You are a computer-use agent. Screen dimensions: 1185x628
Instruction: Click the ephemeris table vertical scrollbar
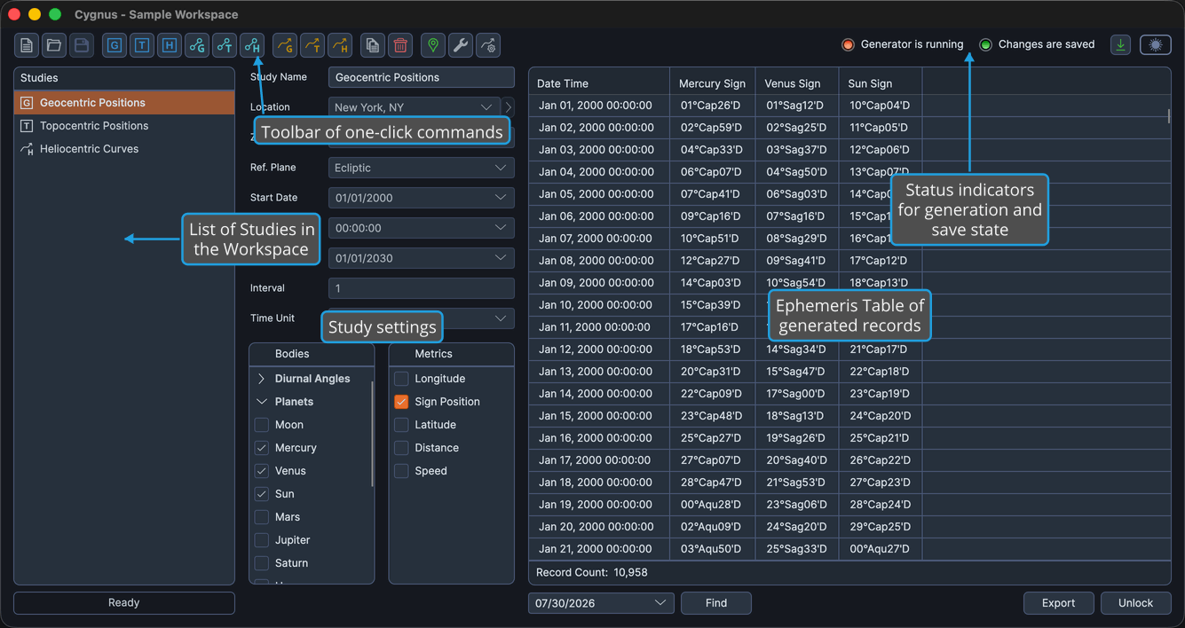(1168, 116)
